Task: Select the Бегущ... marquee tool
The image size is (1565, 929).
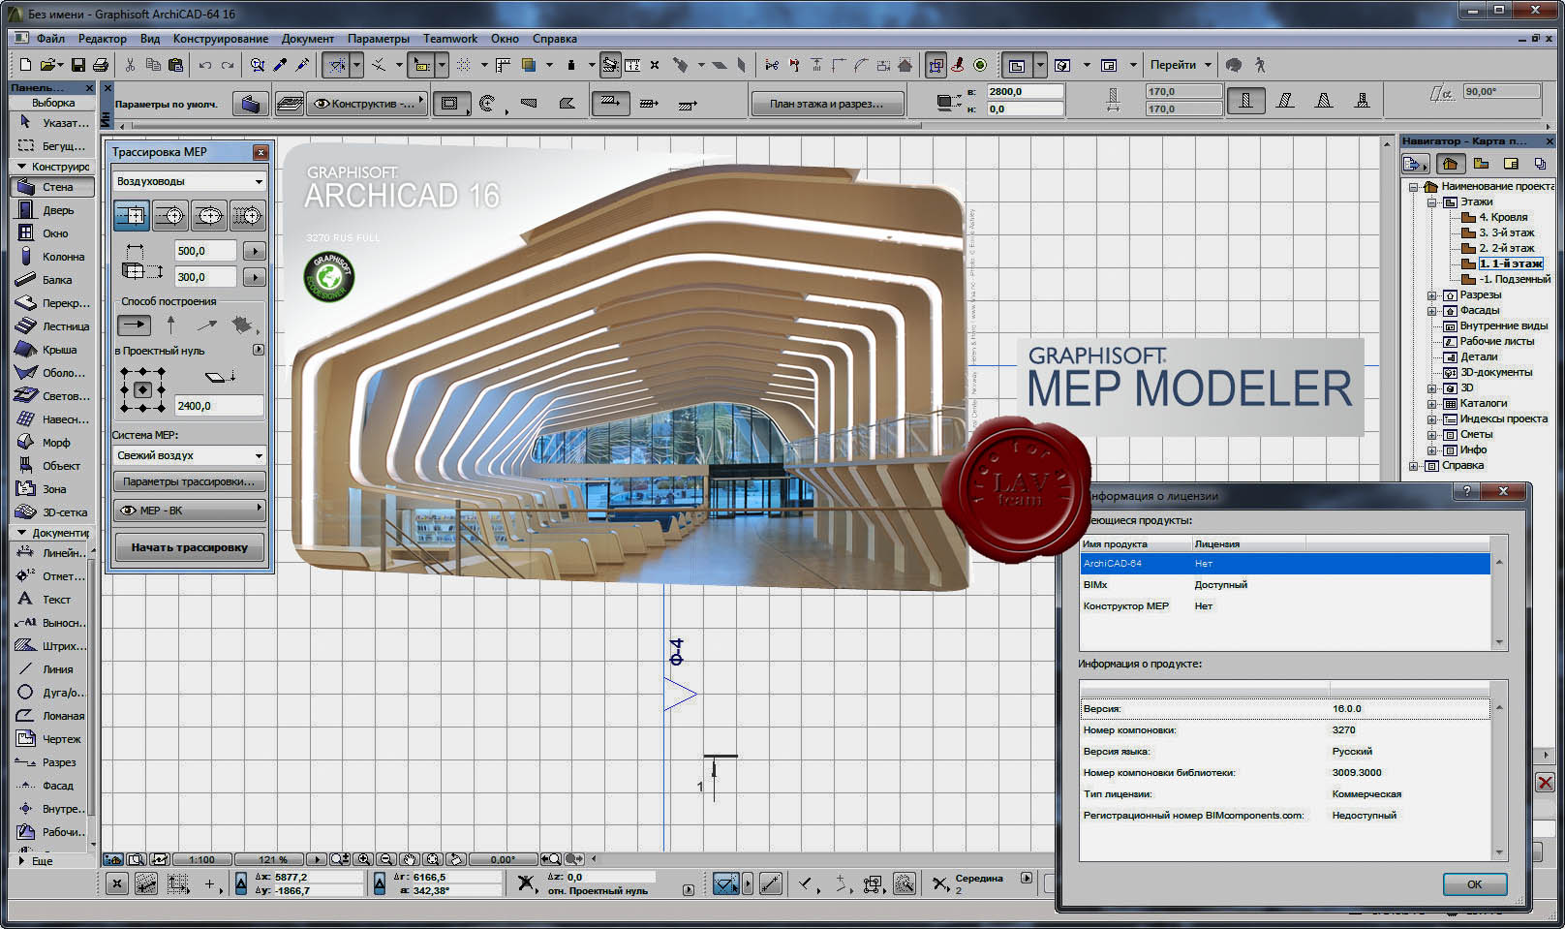Action: coord(53,146)
